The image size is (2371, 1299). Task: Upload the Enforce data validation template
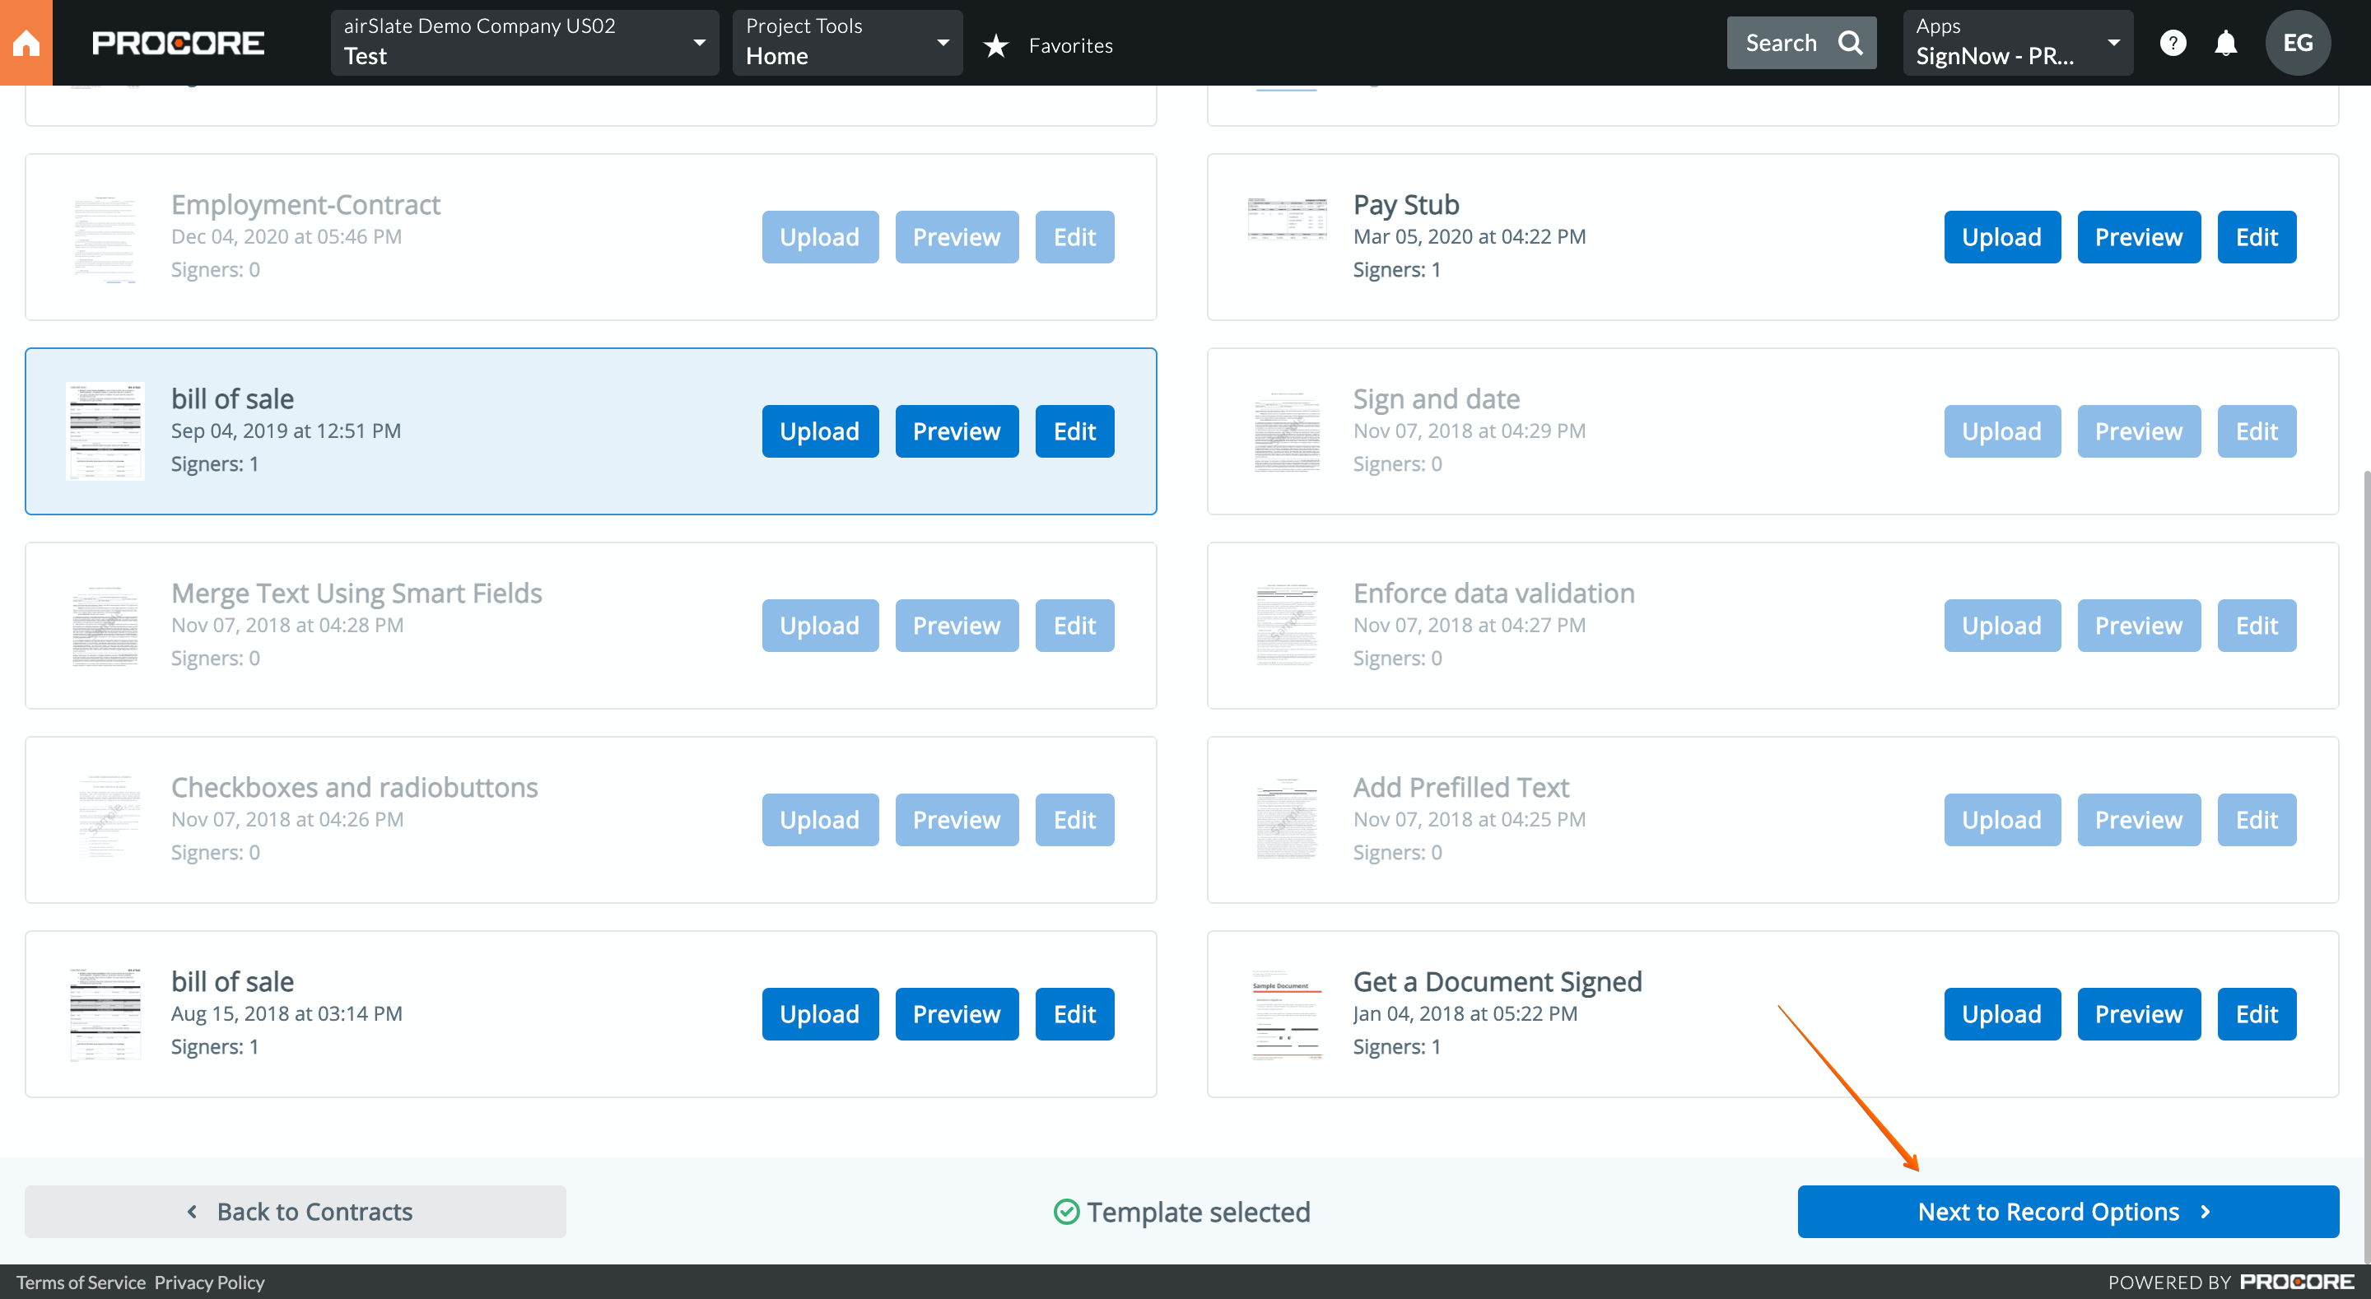tap(2002, 625)
